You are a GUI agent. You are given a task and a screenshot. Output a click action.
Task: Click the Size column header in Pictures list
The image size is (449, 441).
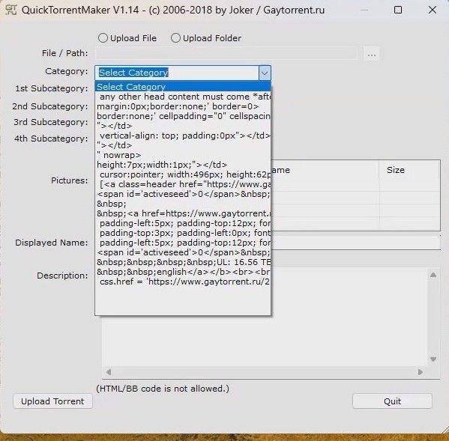(x=409, y=170)
